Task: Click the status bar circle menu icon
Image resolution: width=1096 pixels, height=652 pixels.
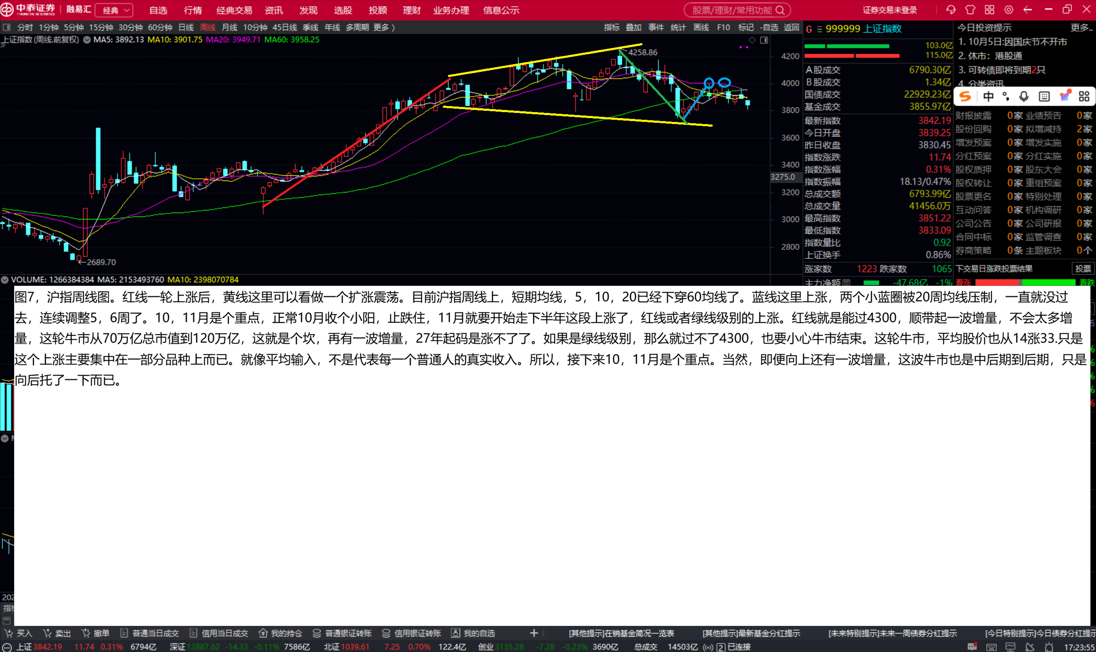Action: coord(7,647)
